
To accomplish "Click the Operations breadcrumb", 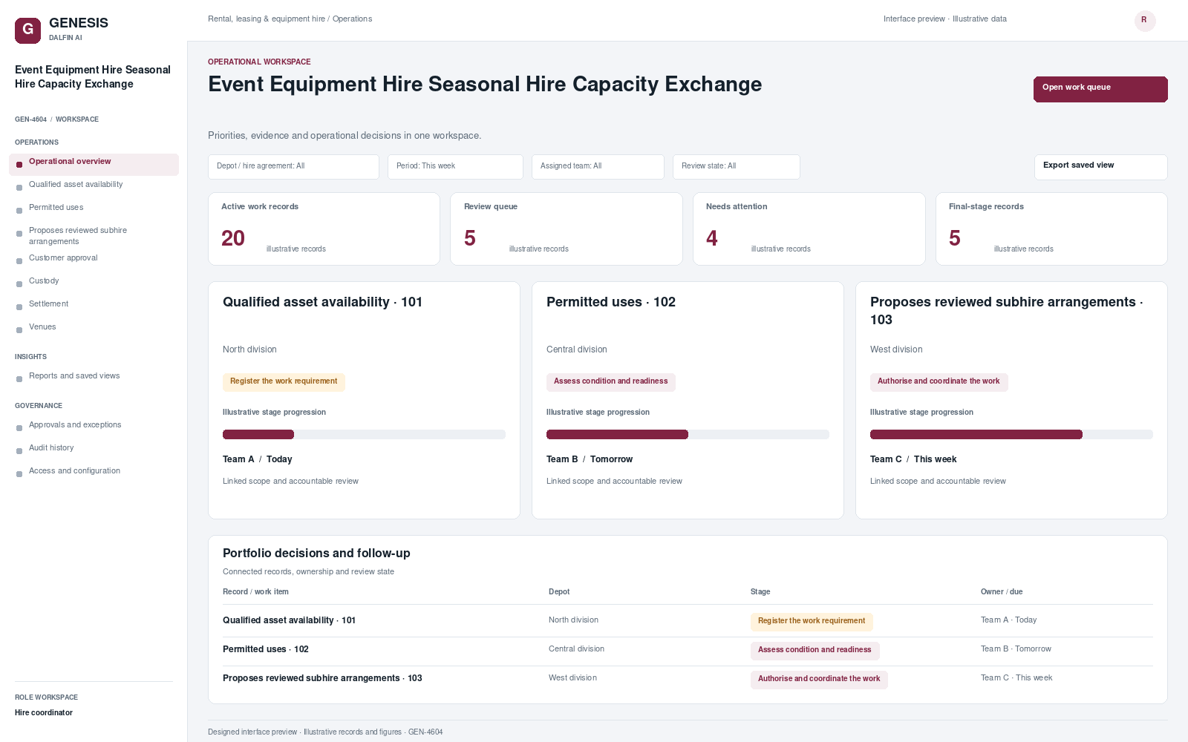I will (x=352, y=19).
